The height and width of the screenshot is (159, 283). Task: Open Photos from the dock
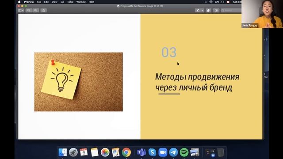[x=105, y=152]
